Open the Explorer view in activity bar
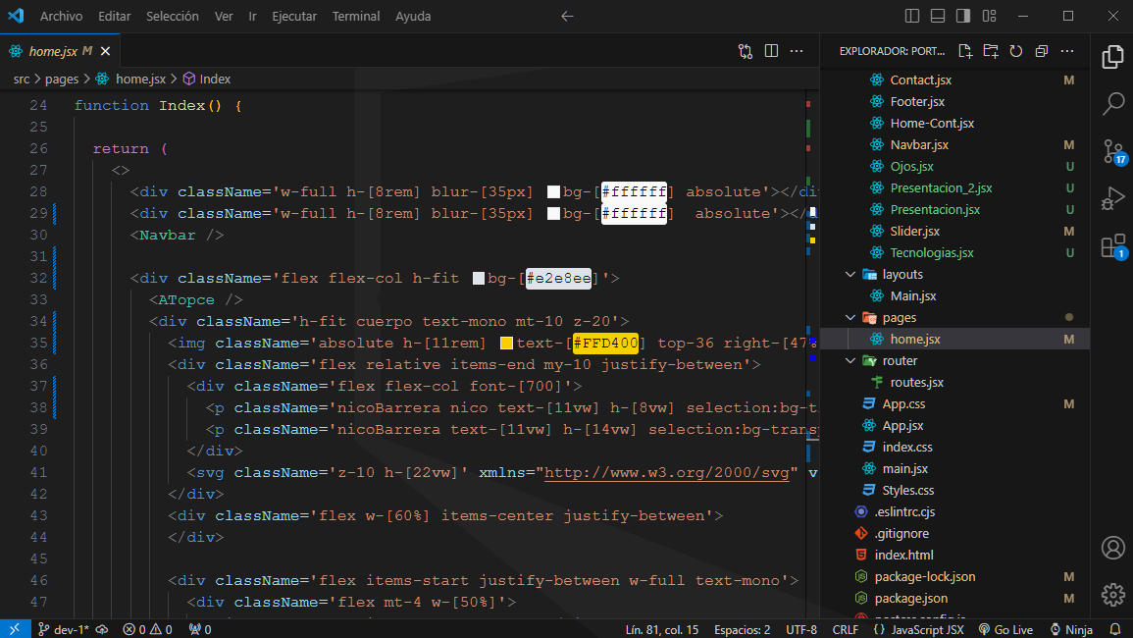1133x638 pixels. pyautogui.click(x=1112, y=56)
